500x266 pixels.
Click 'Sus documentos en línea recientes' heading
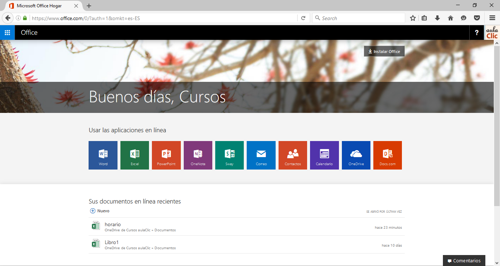click(x=135, y=201)
